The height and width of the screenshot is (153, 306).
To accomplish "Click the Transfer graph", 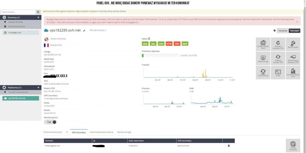I will coord(188,72).
